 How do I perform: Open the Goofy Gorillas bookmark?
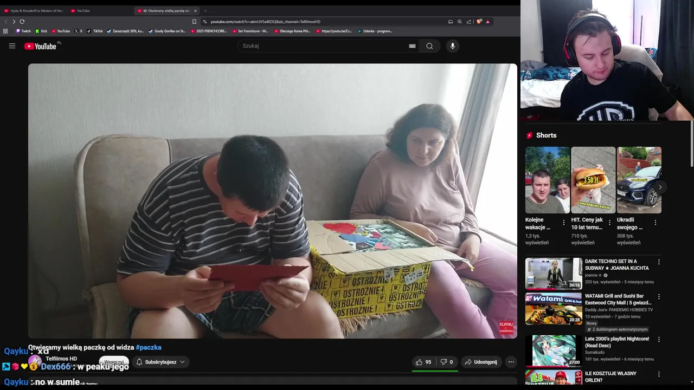pyautogui.click(x=167, y=31)
